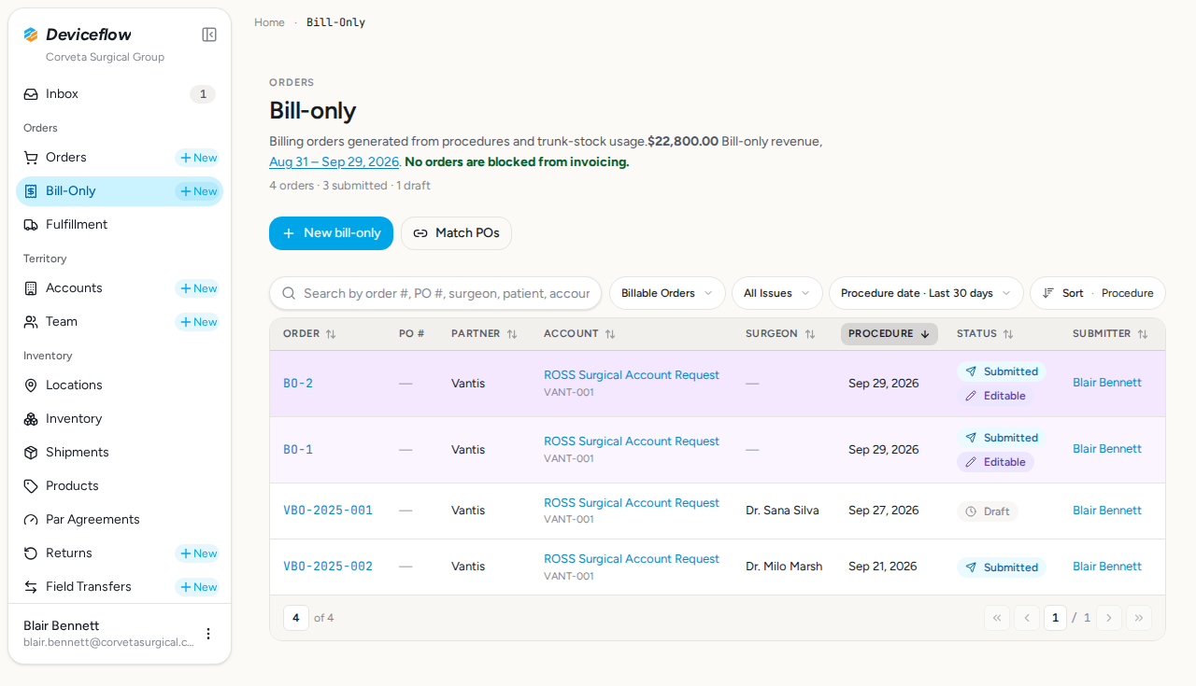1196x686 pixels.
Task: Click the Locations pin icon
Action: point(31,385)
